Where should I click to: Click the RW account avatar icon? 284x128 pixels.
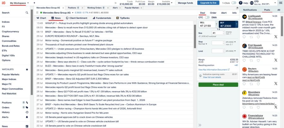[x=251, y=3]
